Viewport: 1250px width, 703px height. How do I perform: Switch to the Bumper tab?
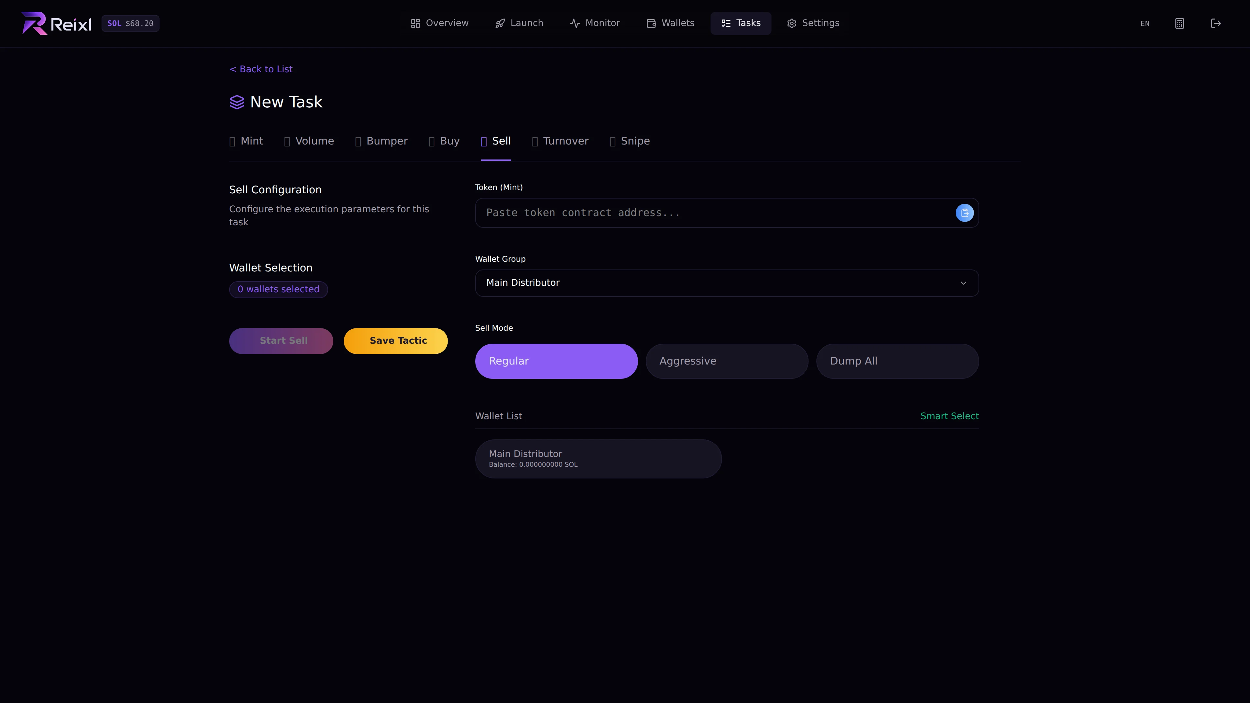tap(382, 141)
